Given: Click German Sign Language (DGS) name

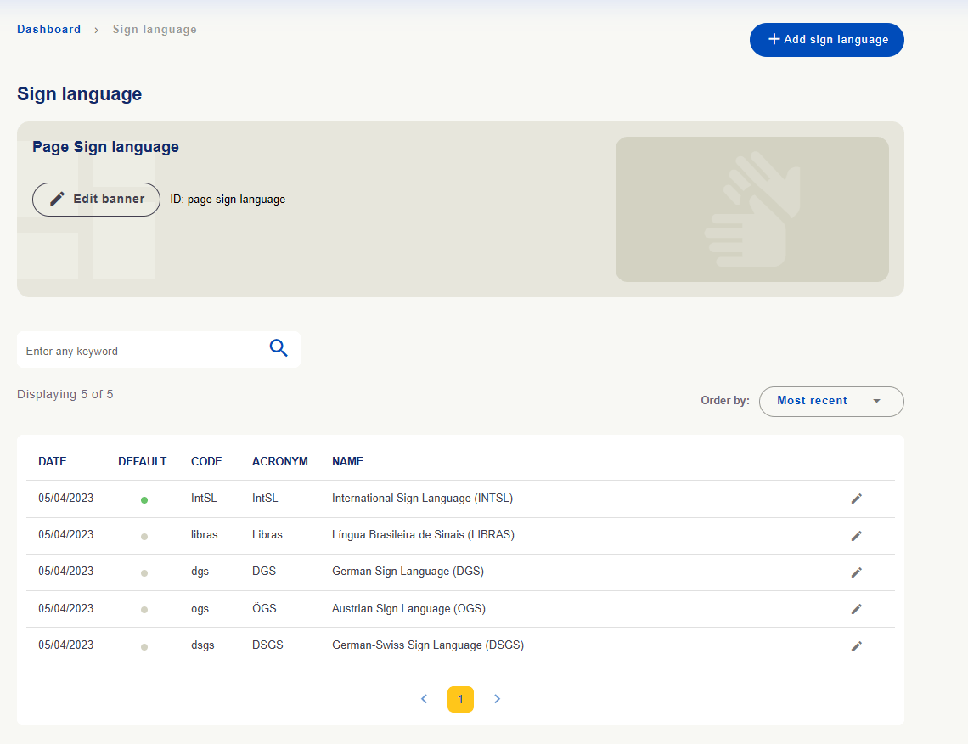Looking at the screenshot, I should click(x=408, y=571).
